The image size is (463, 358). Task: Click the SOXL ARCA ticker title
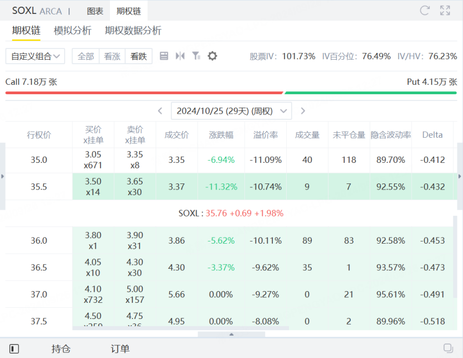tap(37, 11)
